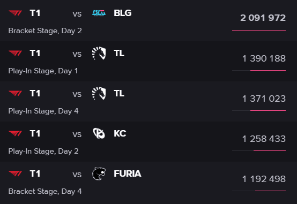This screenshot has height=204, width=297.
Task: Click the pink bar under 1 258 433
Action: (270, 150)
